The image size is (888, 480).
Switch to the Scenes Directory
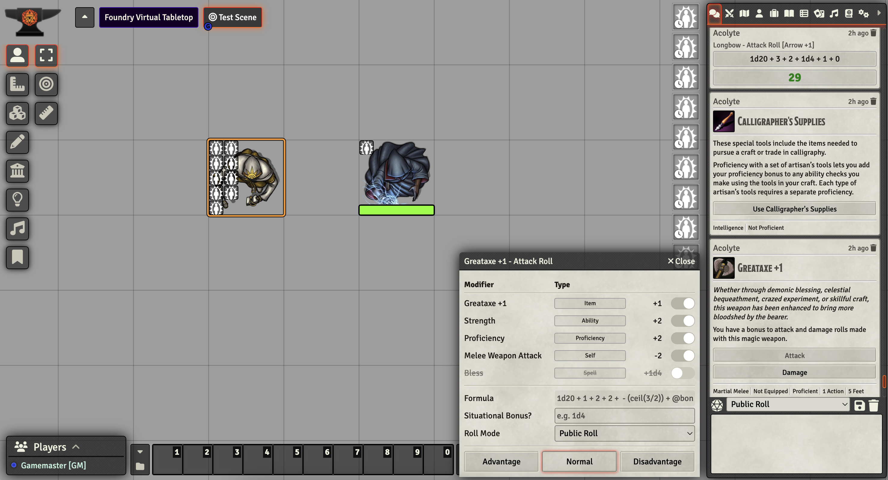point(744,14)
